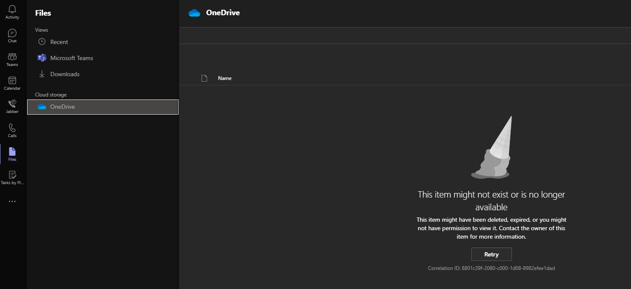Click the Files panel heading
The height and width of the screenshot is (289, 631).
click(x=43, y=13)
